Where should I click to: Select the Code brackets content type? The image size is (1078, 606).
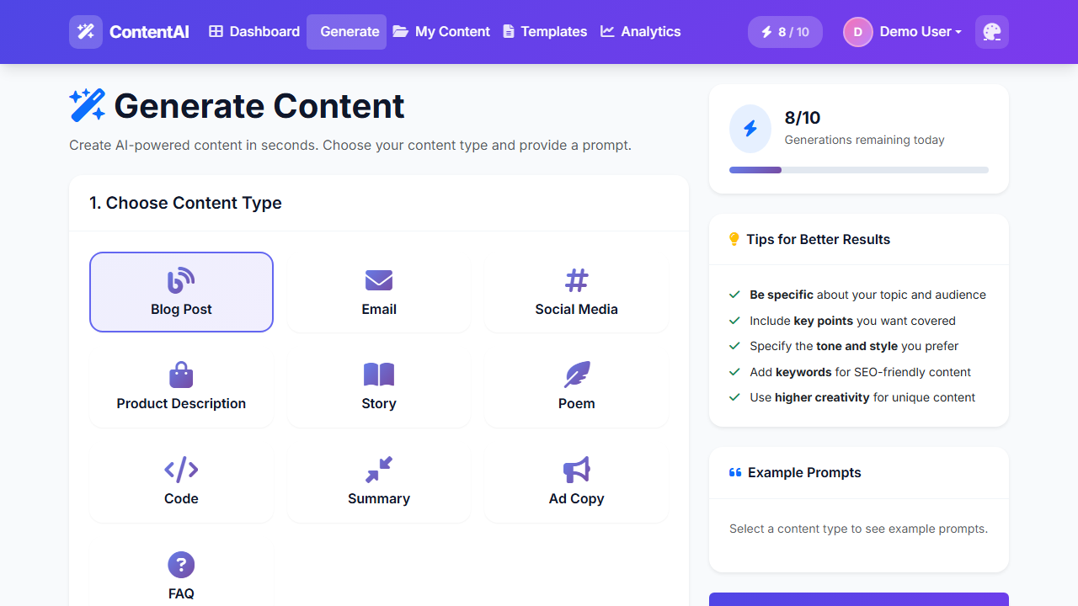[181, 481]
